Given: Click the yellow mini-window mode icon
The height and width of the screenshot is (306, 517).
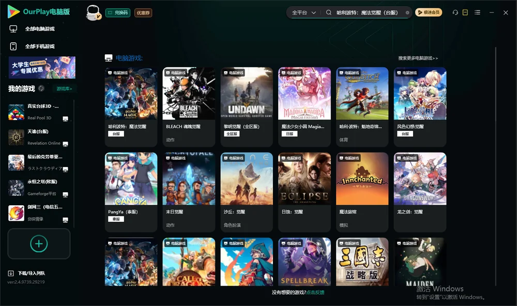Looking at the screenshot, I should click(465, 12).
